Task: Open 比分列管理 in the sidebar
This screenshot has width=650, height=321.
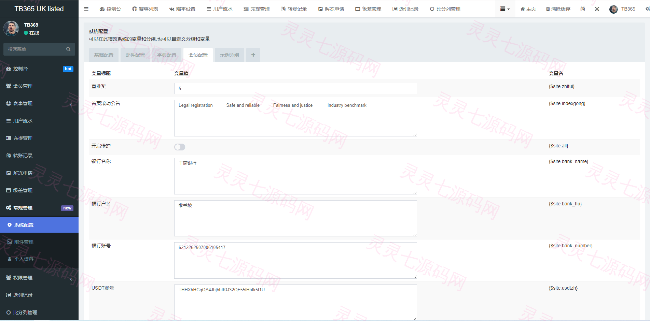Action: pos(39,312)
